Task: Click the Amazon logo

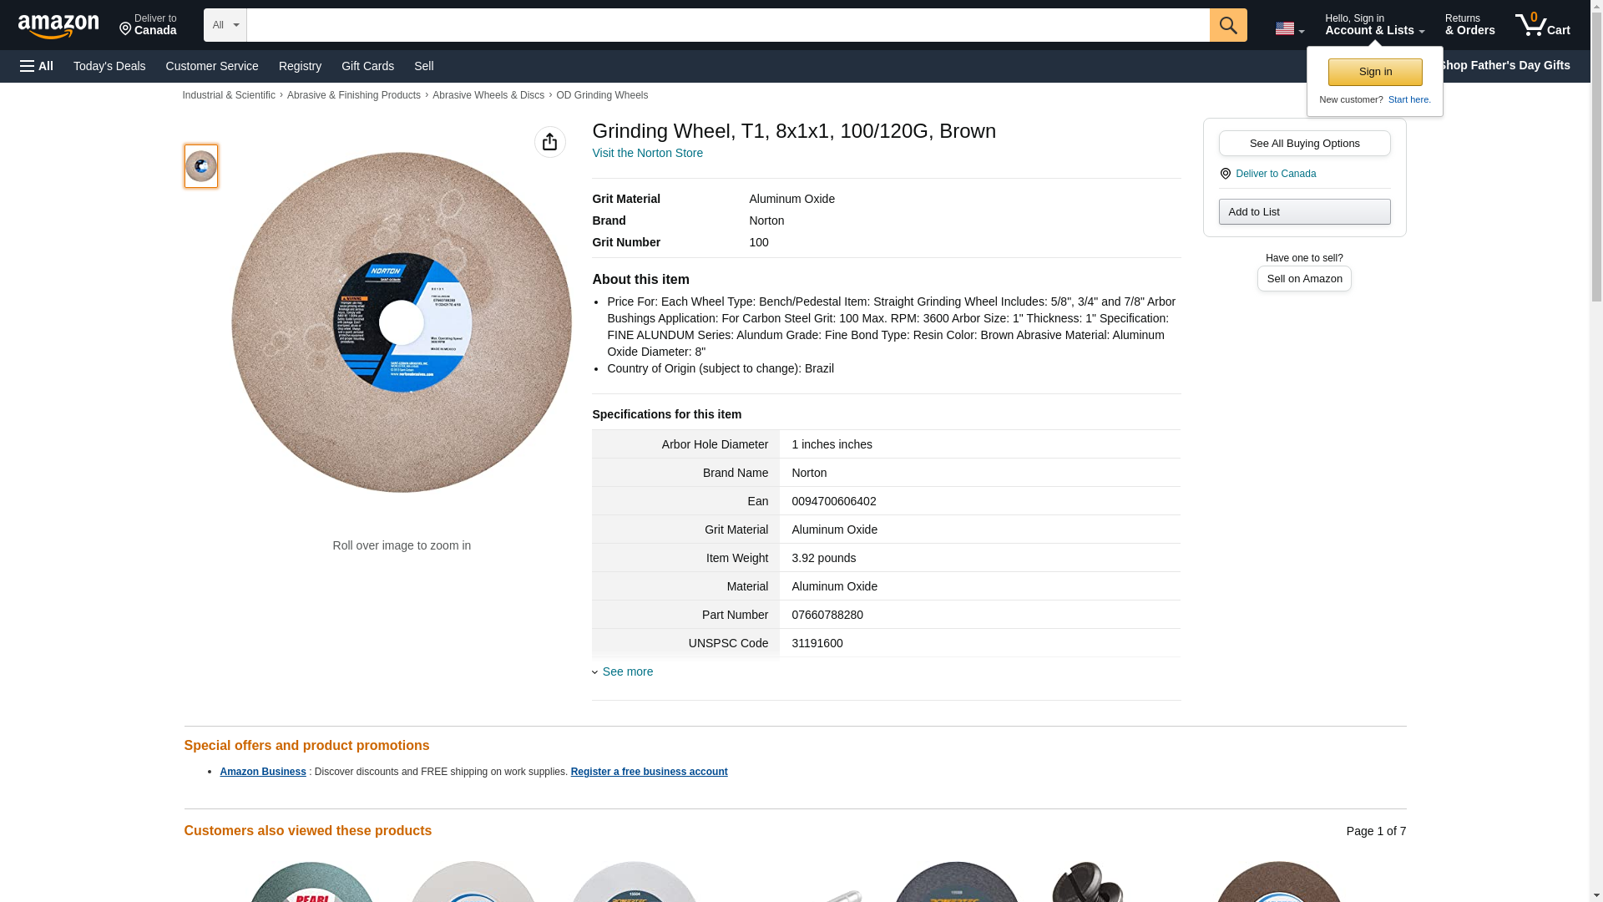Action: pos(58,26)
